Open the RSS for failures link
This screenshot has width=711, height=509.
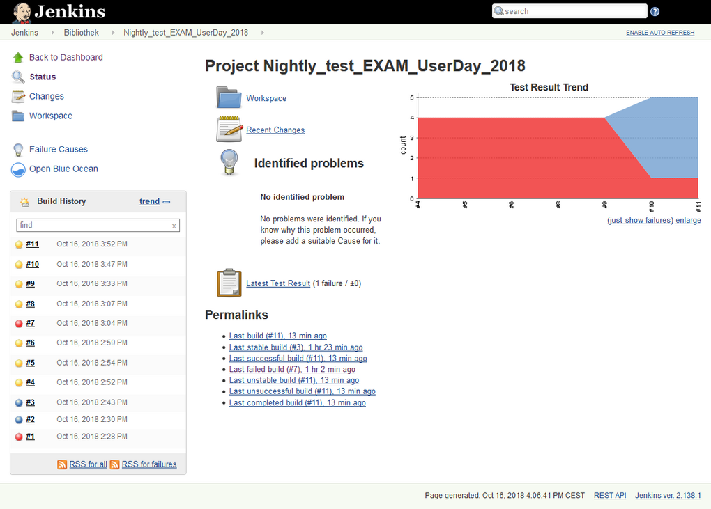tap(149, 464)
